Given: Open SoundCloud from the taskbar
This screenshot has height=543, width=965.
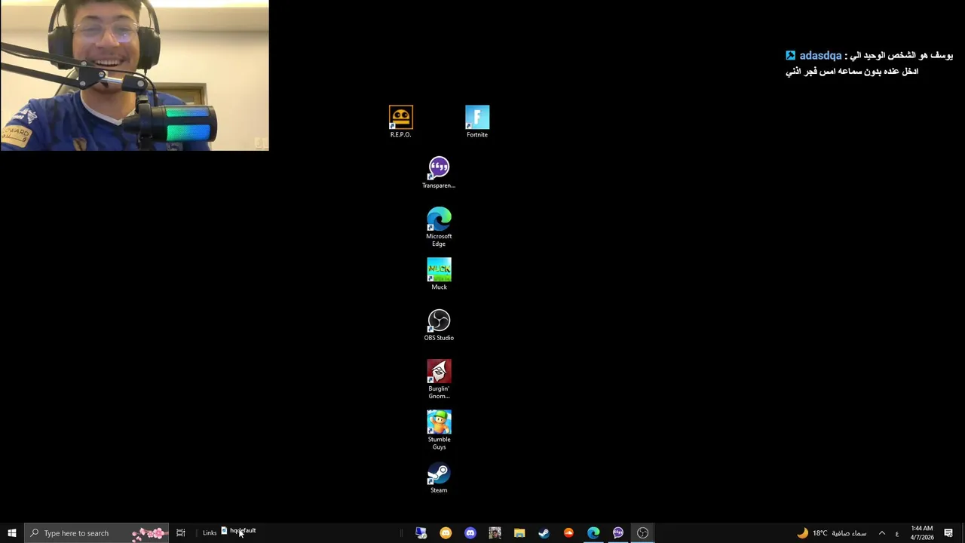Looking at the screenshot, I should coord(568,533).
